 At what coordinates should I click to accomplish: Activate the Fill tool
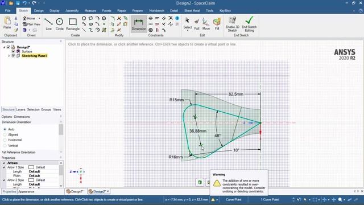pyautogui.click(x=217, y=24)
